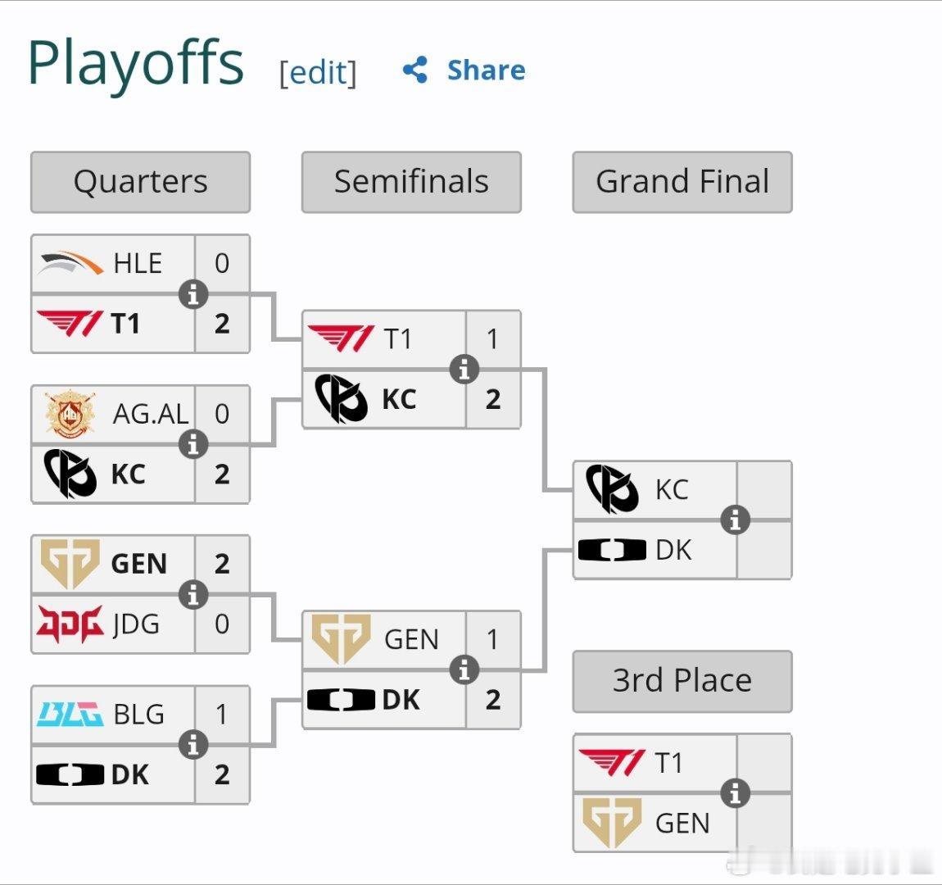Click the Share link
The height and width of the screenshot is (885, 942).
click(x=486, y=70)
